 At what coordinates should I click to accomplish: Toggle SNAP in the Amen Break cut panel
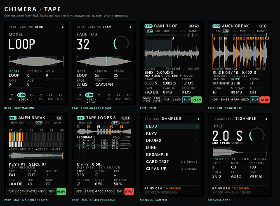point(255,100)
